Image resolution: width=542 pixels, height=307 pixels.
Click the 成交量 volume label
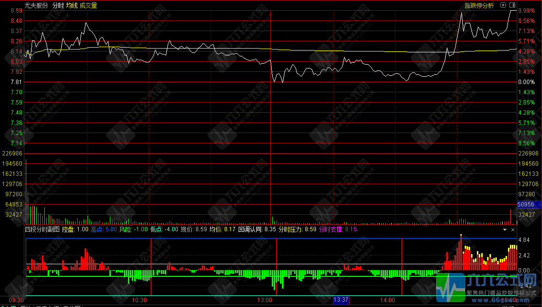pos(88,5)
